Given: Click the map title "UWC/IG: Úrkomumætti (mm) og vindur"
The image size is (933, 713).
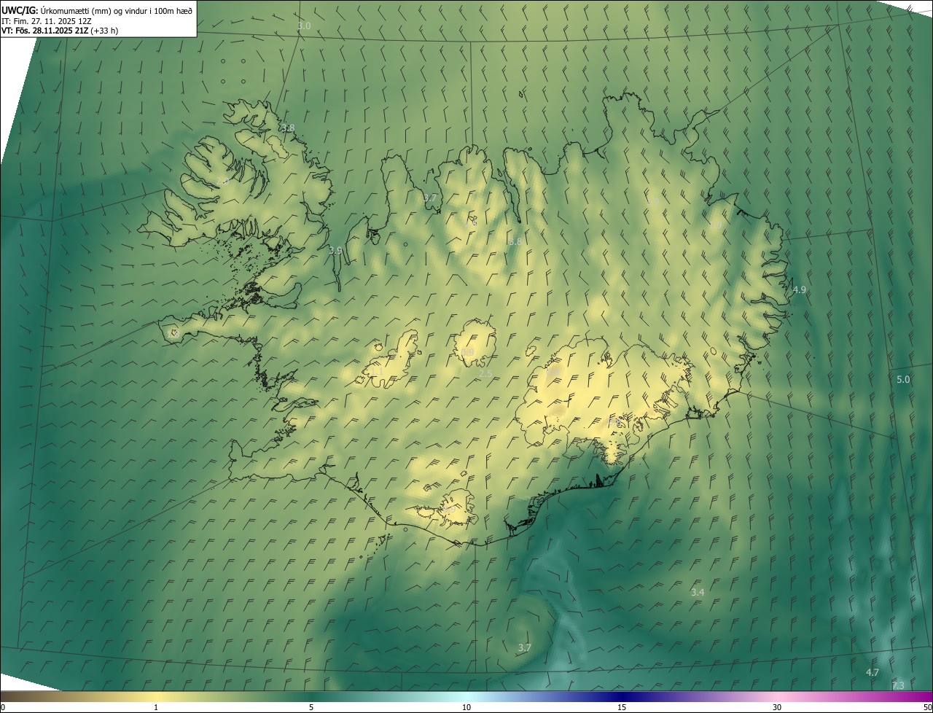Looking at the screenshot, I should [97, 10].
